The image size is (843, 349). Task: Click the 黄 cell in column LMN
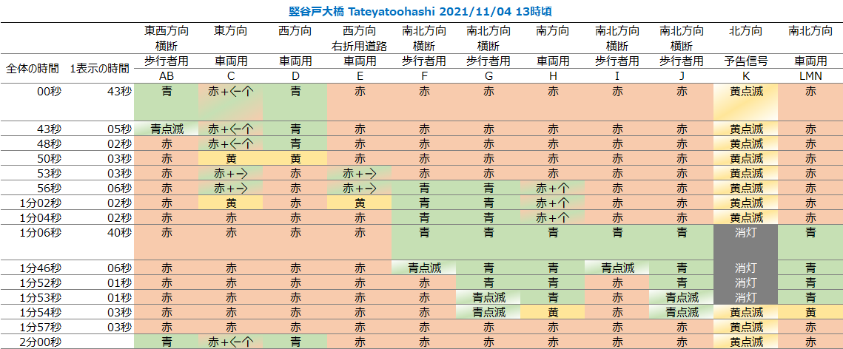coord(810,312)
